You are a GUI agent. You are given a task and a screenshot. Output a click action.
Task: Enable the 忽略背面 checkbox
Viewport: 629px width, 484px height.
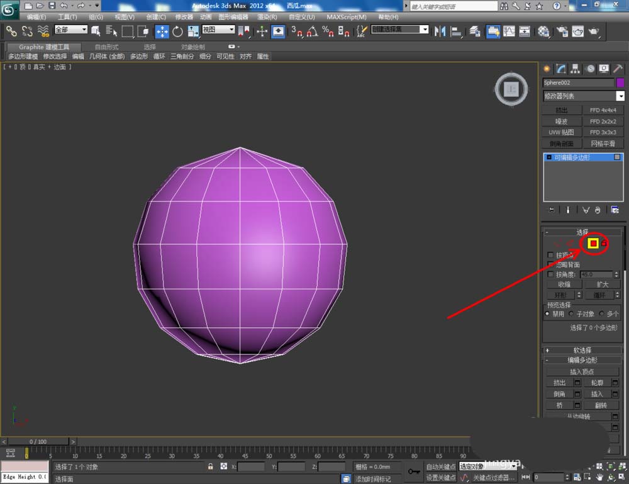(551, 265)
